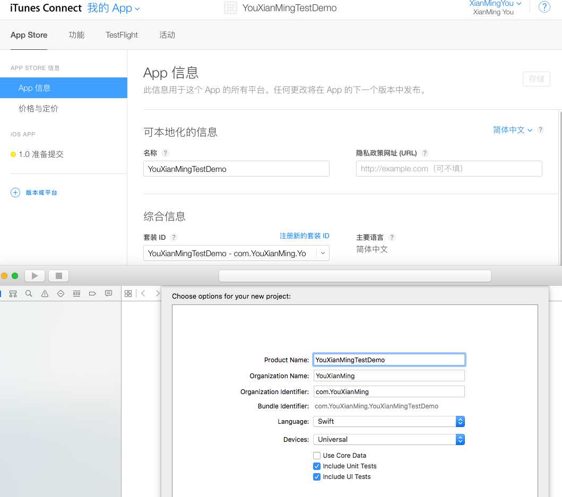Click the iTunes Connect page vertical scrollbar
This screenshot has height=497, width=562.
[x=560, y=188]
